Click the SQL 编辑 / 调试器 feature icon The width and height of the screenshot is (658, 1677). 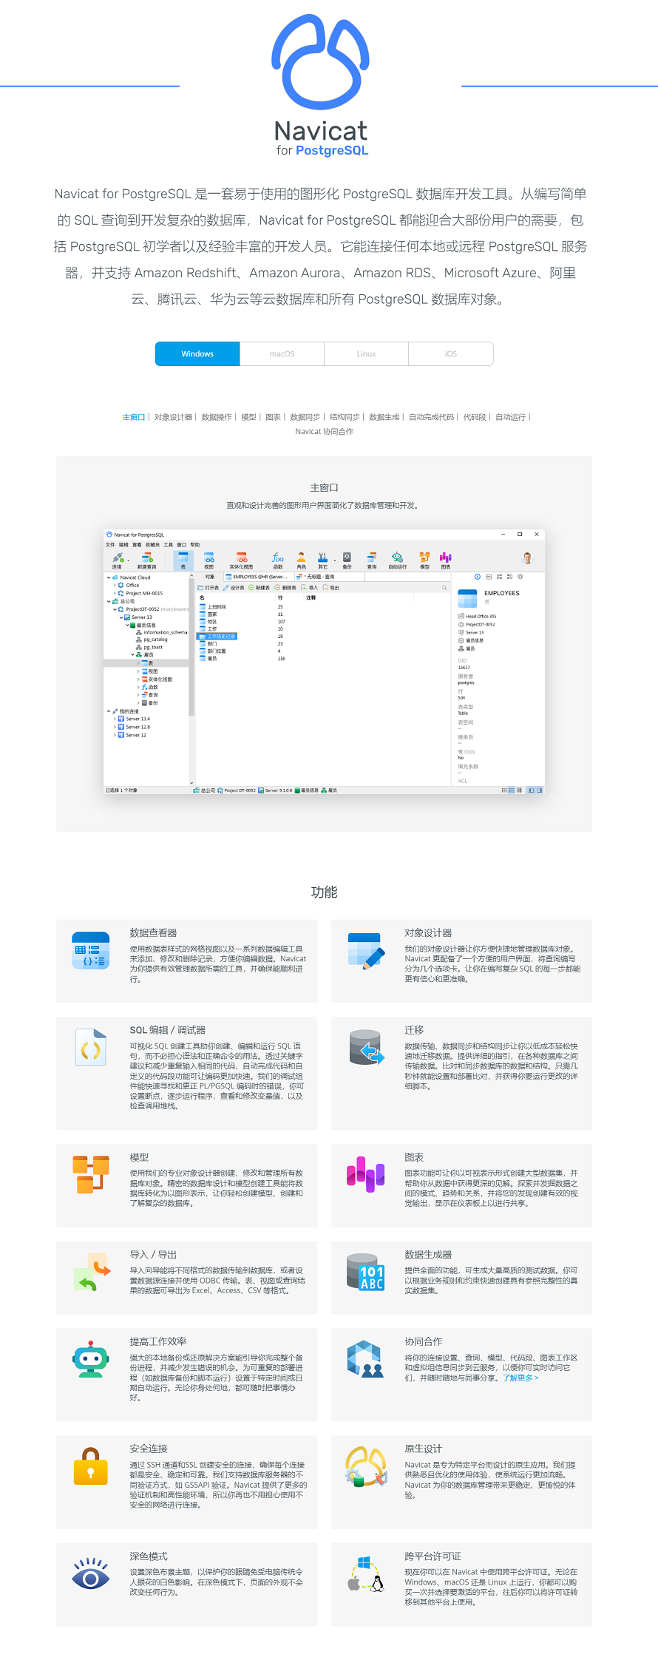click(91, 1048)
